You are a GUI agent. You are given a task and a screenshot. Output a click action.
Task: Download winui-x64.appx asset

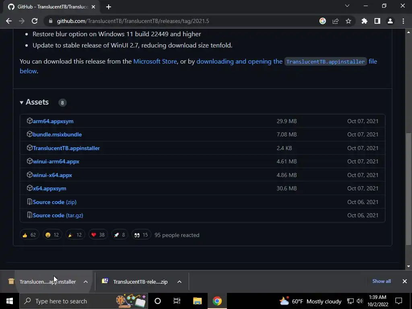click(52, 175)
